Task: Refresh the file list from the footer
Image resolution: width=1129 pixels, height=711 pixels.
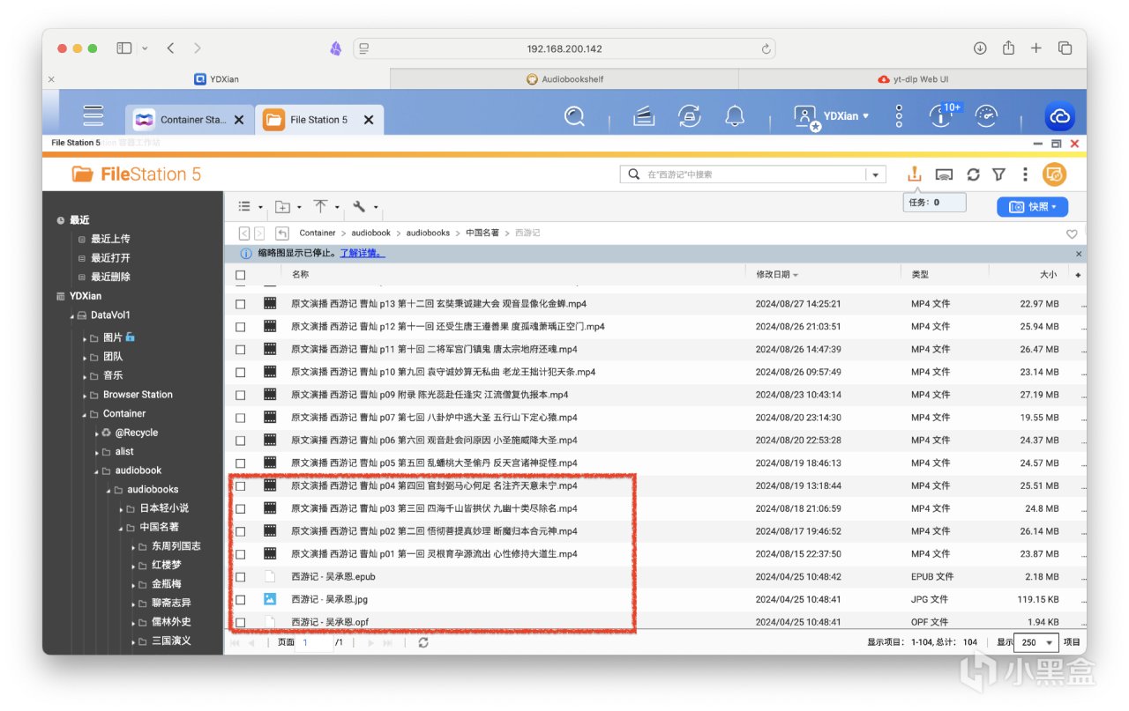Action: (x=423, y=643)
